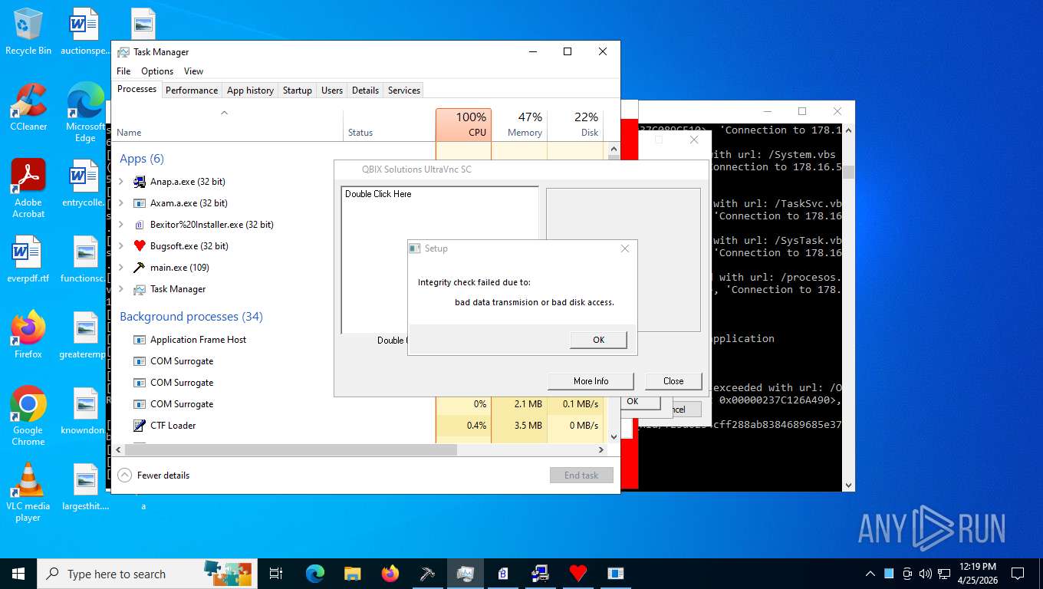Switch to Services tab
The height and width of the screenshot is (589, 1043).
point(404,90)
